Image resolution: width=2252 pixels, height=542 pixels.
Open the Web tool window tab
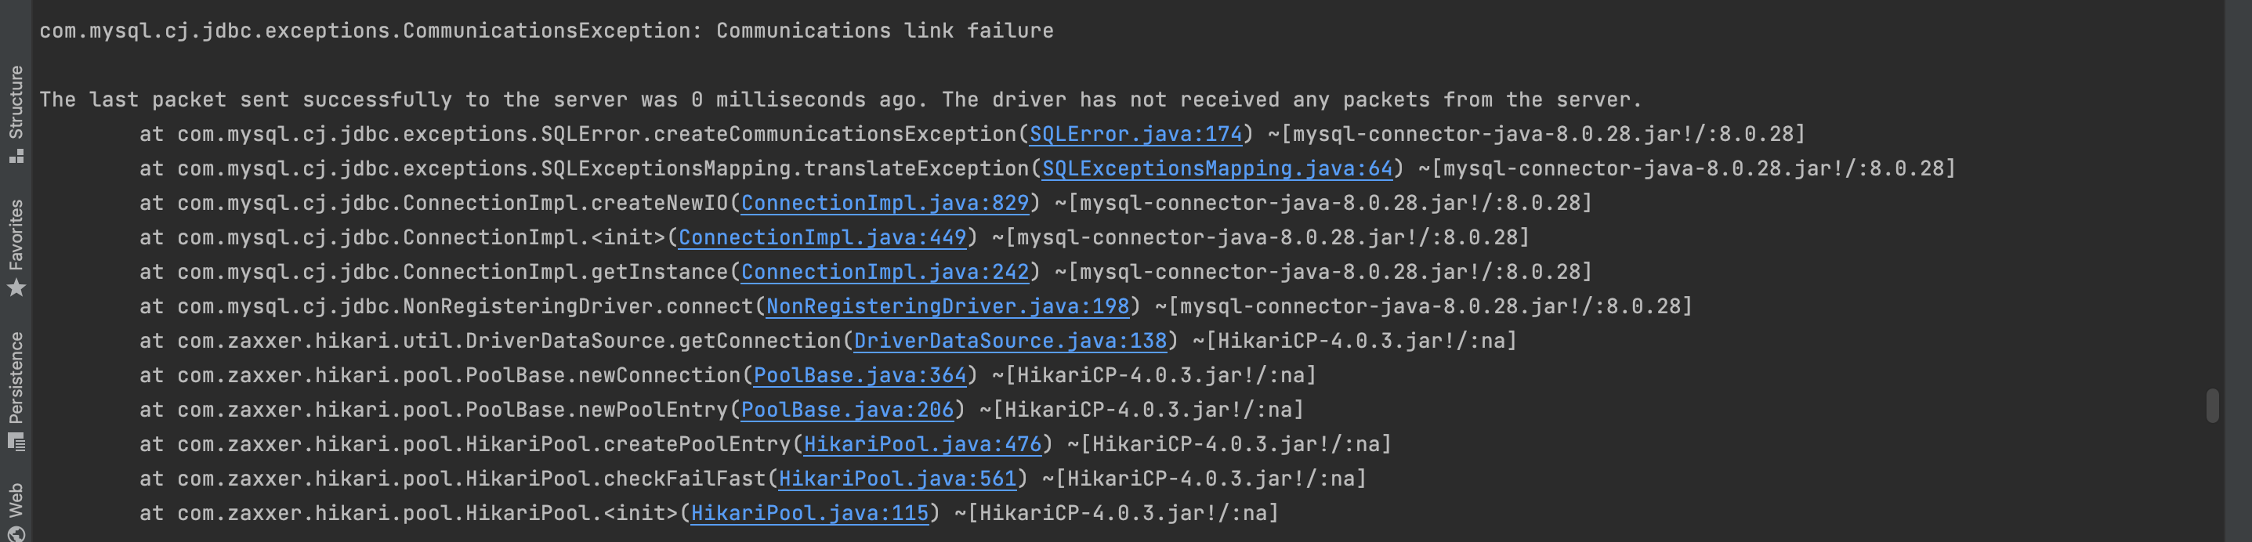point(16,511)
